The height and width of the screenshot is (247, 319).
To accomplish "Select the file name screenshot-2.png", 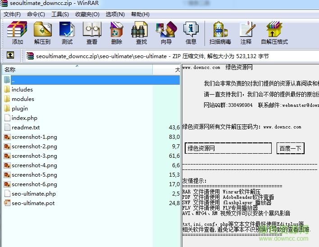I will (34, 146).
